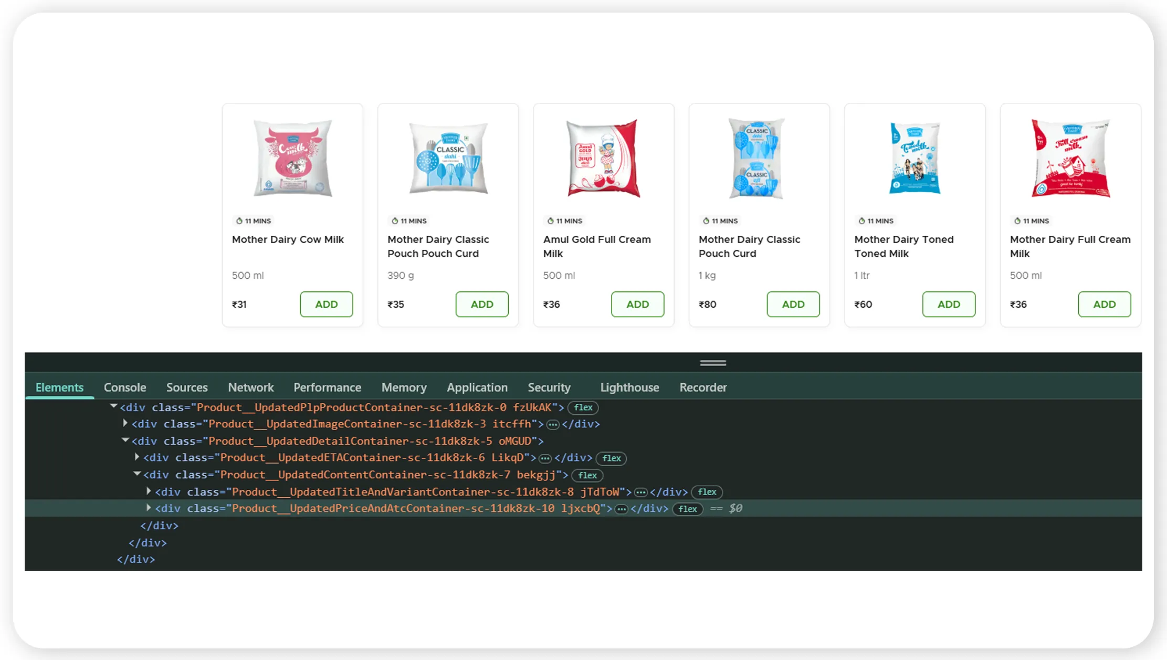This screenshot has width=1167, height=660.
Task: Click the DevTools panel drag handle
Action: [713, 363]
